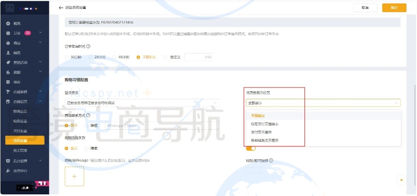Pick 仅在支付页面展示 from the dropdown list
The height and width of the screenshot is (196, 417).
coord(324,124)
